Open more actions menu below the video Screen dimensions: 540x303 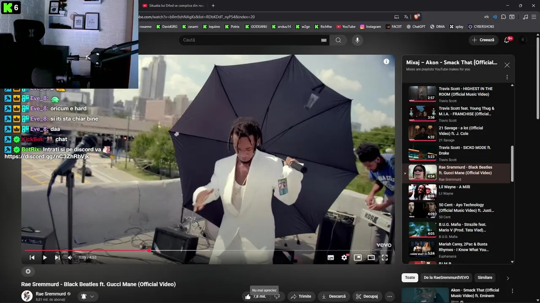[x=390, y=296]
